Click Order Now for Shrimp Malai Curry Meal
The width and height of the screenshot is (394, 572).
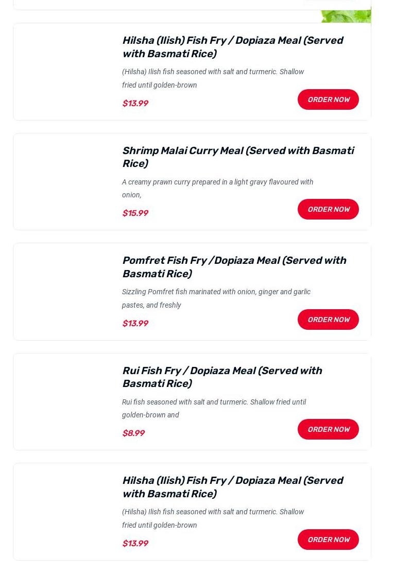point(328,209)
